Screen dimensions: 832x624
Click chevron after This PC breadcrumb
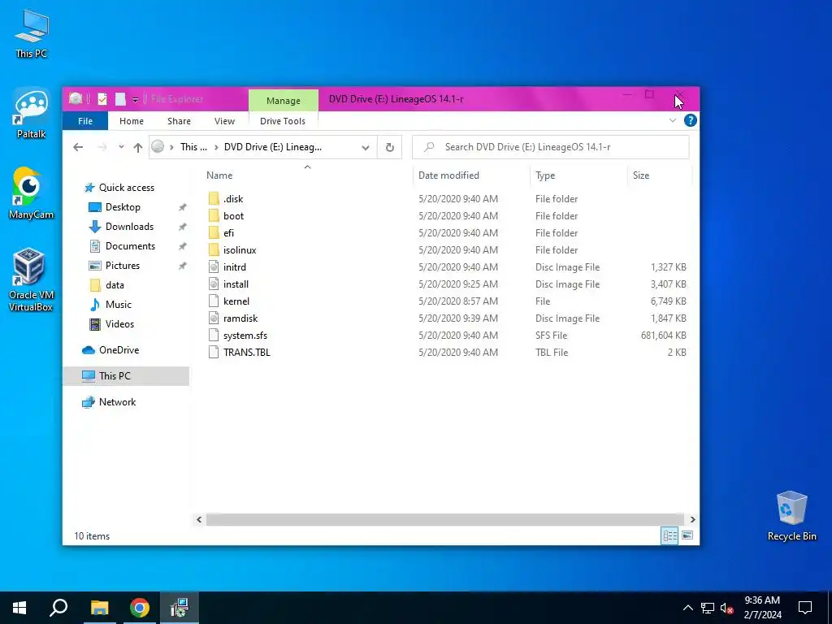[216, 148]
